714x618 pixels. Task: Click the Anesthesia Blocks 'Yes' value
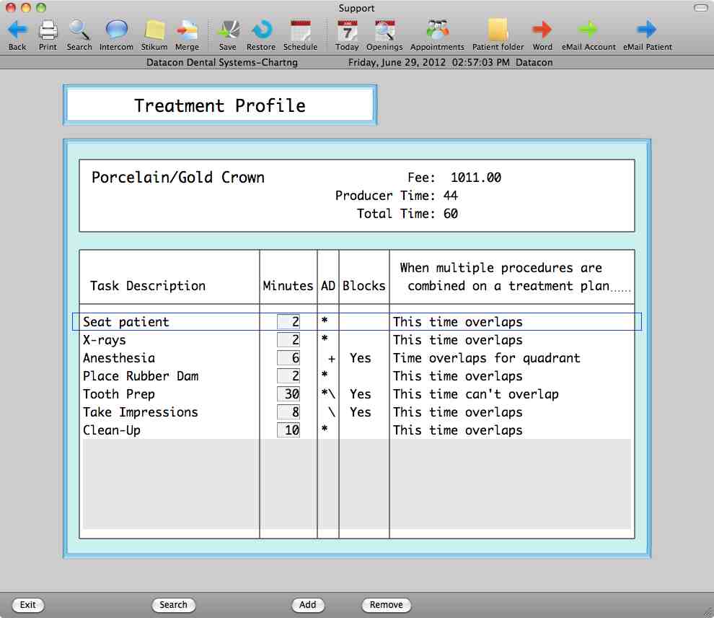pos(360,358)
